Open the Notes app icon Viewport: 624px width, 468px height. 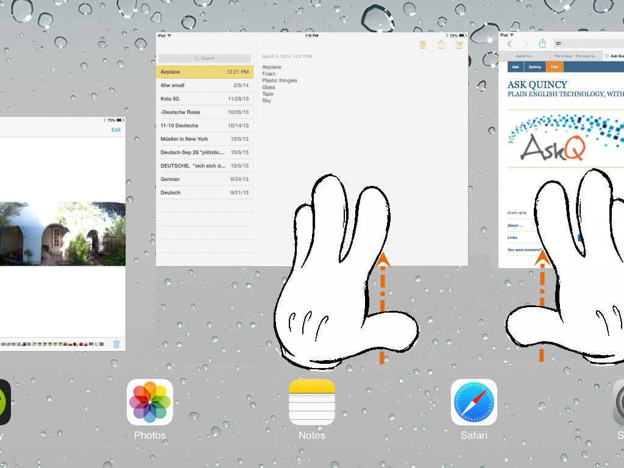[311, 402]
